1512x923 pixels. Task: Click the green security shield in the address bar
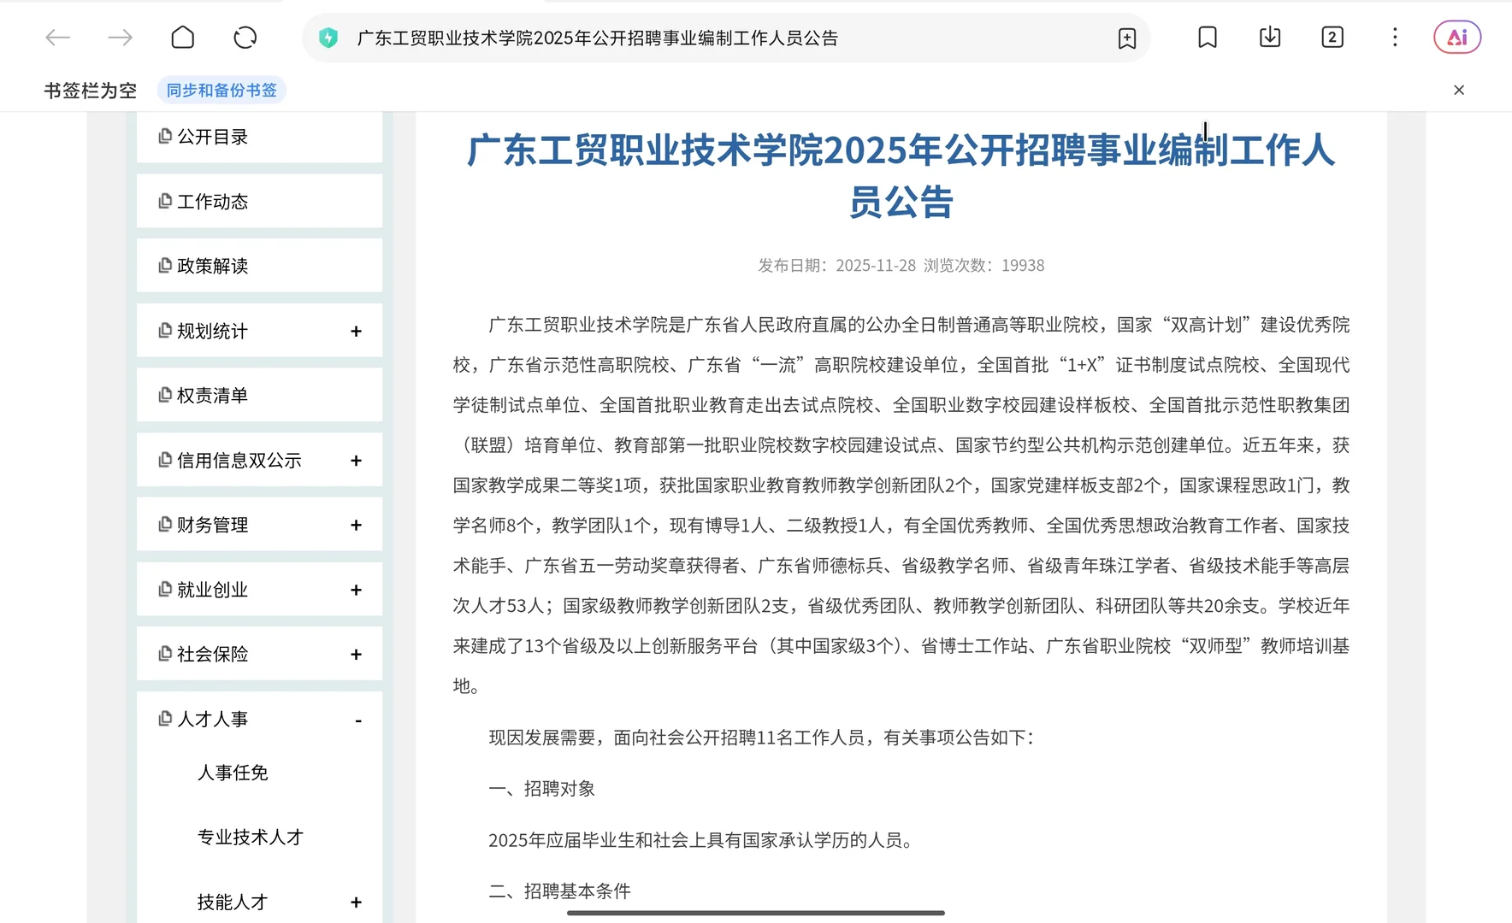click(328, 38)
